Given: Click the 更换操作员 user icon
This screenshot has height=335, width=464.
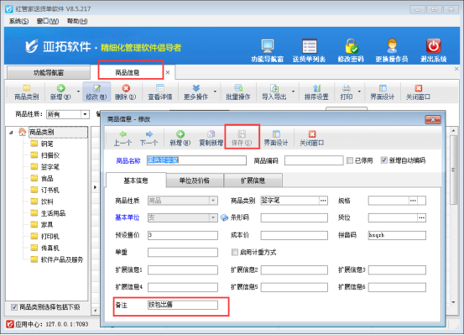Looking at the screenshot, I should point(392,46).
